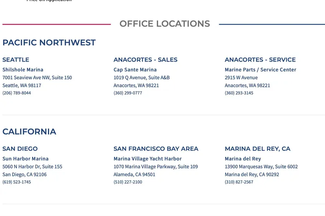Select the SEATTLE office heading
The width and height of the screenshot is (325, 216).
[x=16, y=60]
